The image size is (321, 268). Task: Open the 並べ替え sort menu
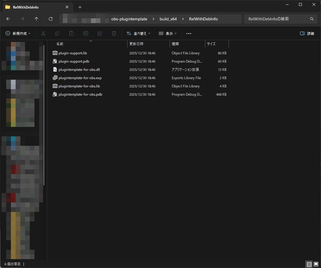[x=138, y=33]
